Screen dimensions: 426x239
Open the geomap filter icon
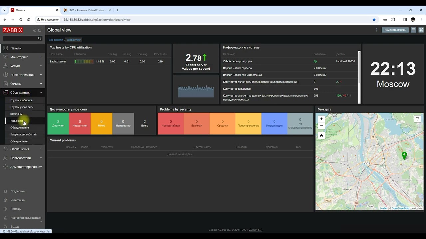(x=417, y=119)
